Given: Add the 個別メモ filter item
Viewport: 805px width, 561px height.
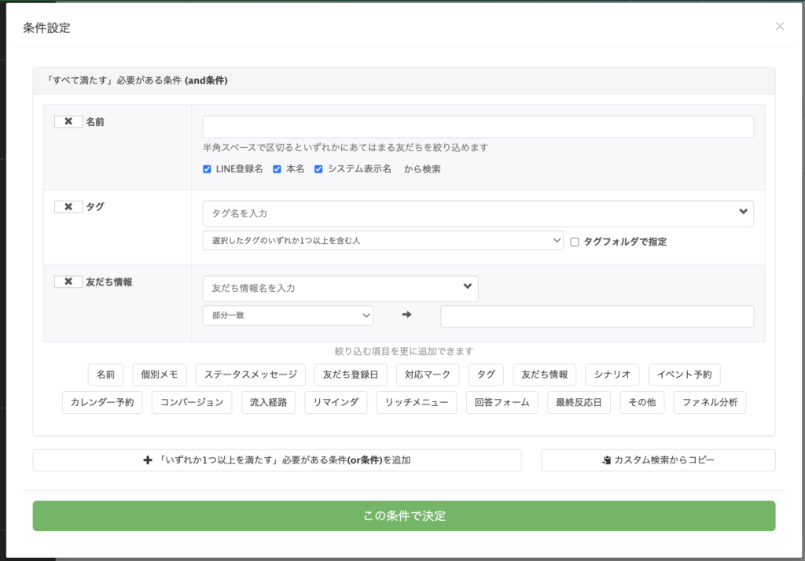Looking at the screenshot, I should (159, 375).
